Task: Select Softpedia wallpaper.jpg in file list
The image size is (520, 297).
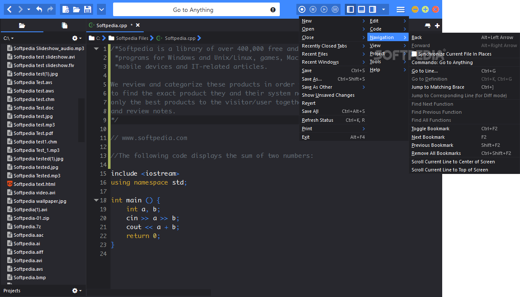Action: 40,201
